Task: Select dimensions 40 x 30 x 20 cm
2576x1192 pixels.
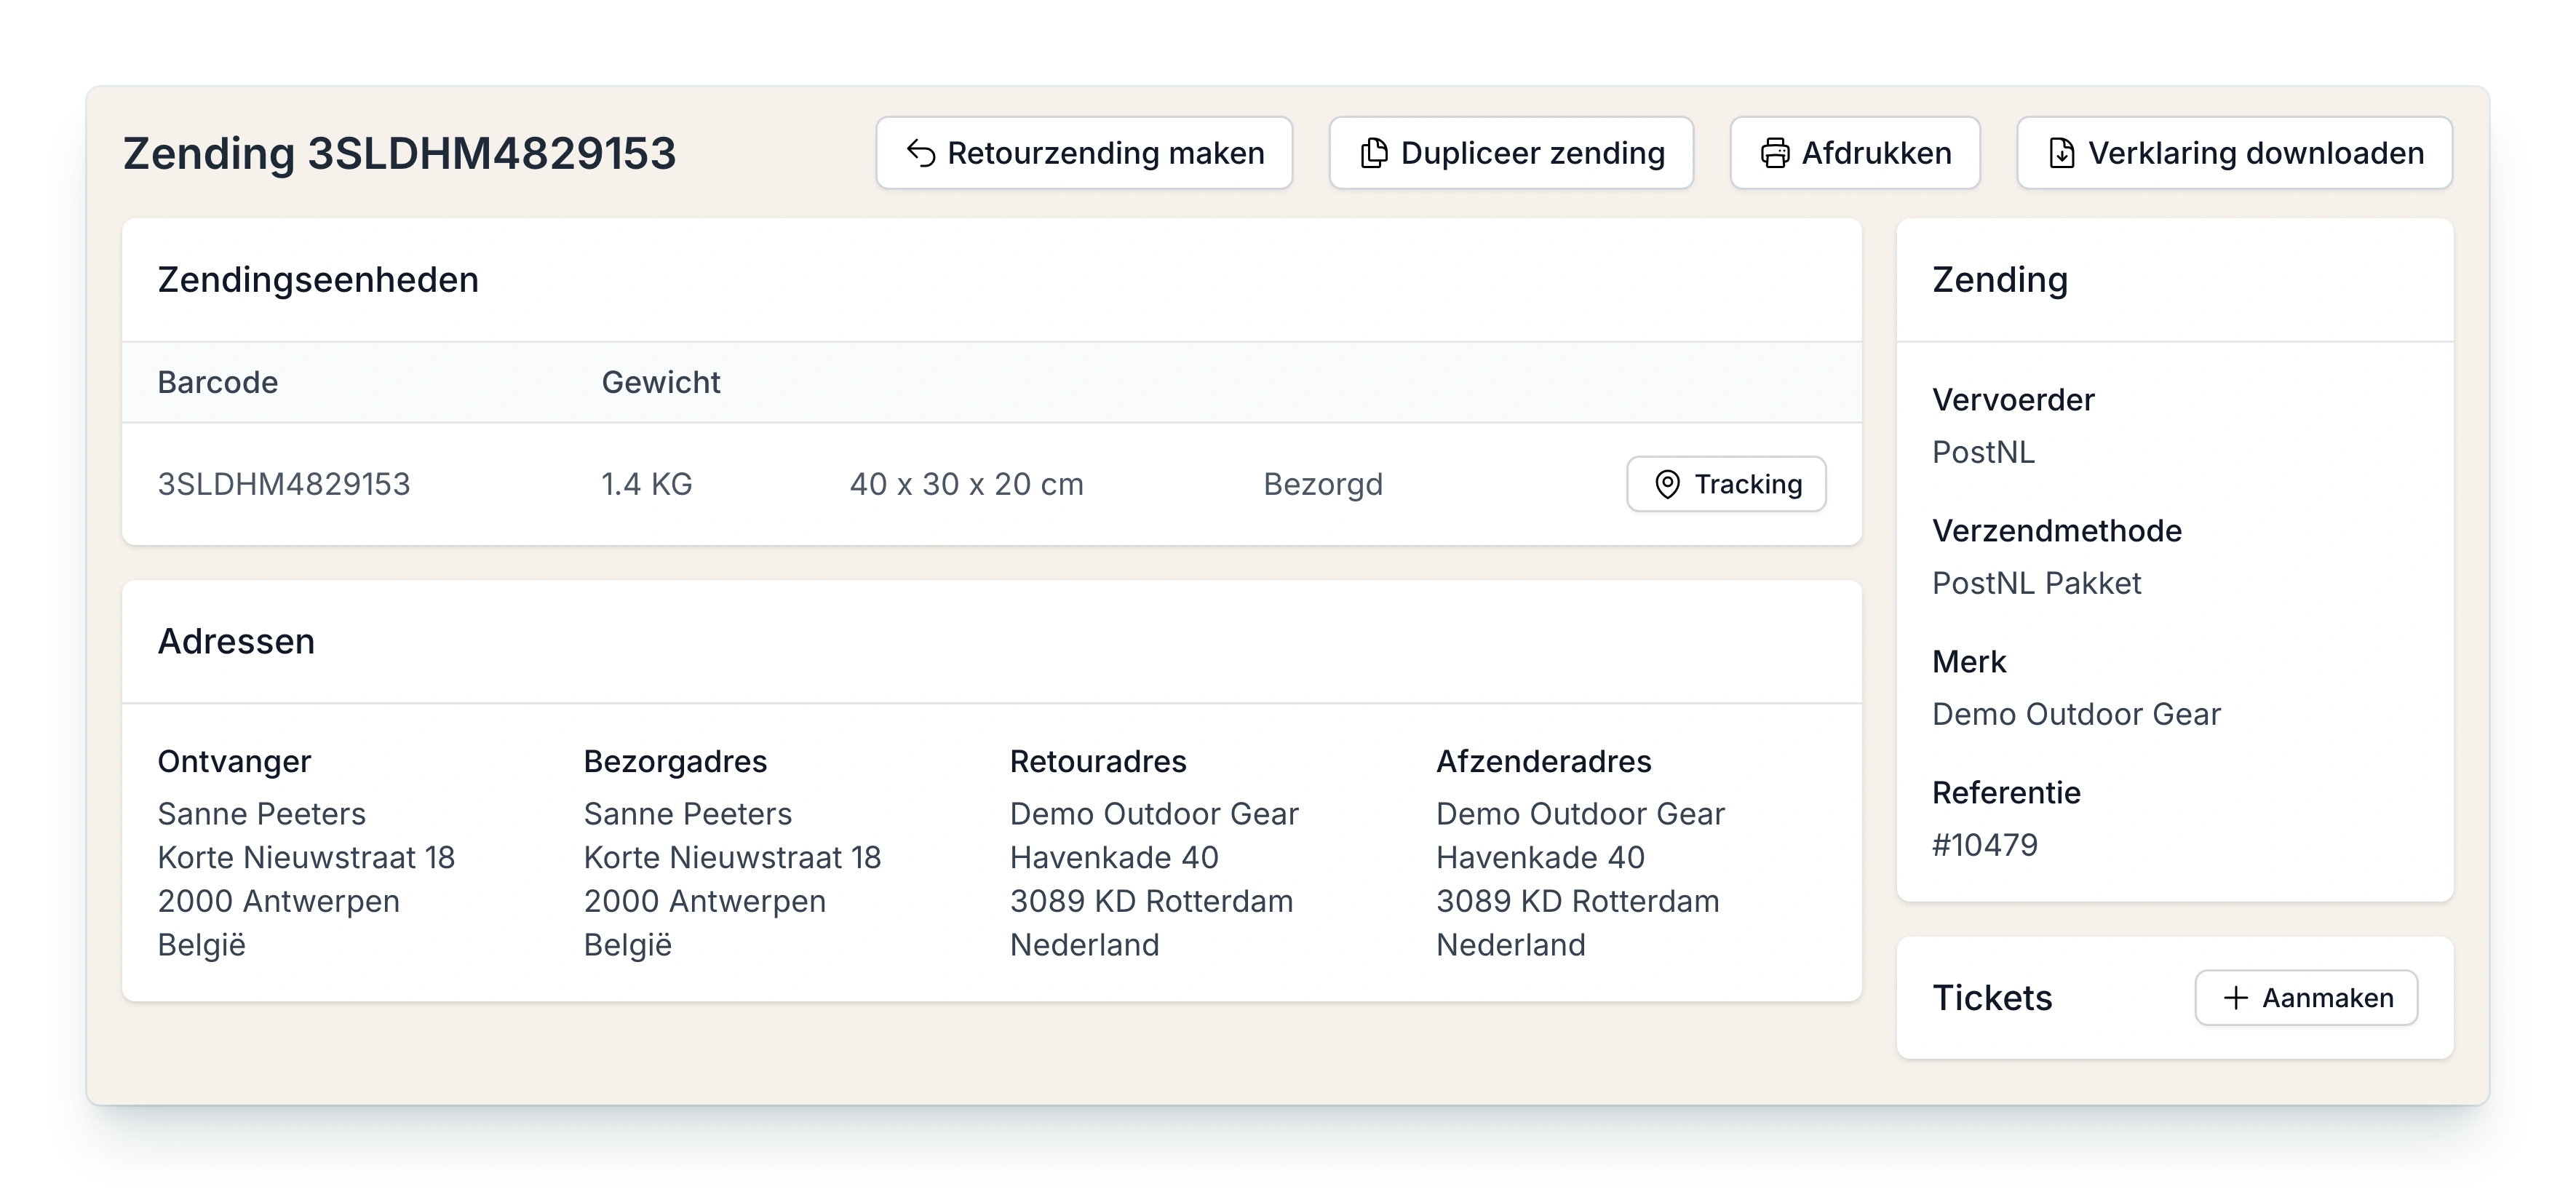Action: [967, 484]
